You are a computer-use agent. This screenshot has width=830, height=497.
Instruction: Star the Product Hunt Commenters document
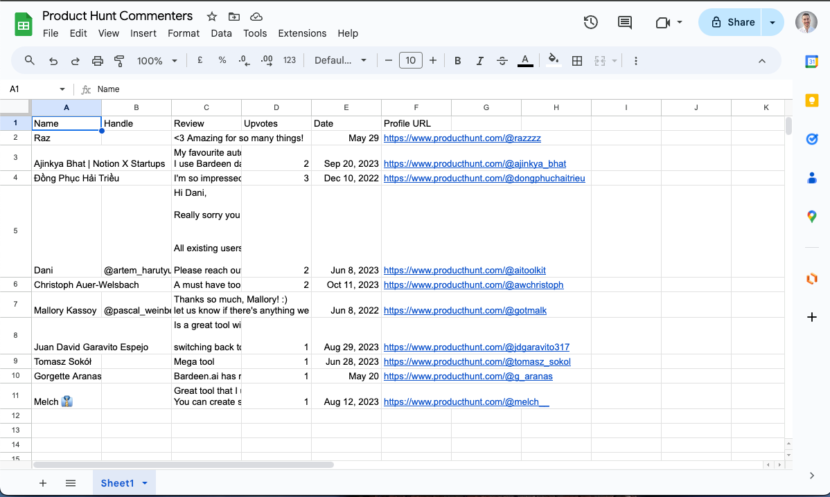212,17
